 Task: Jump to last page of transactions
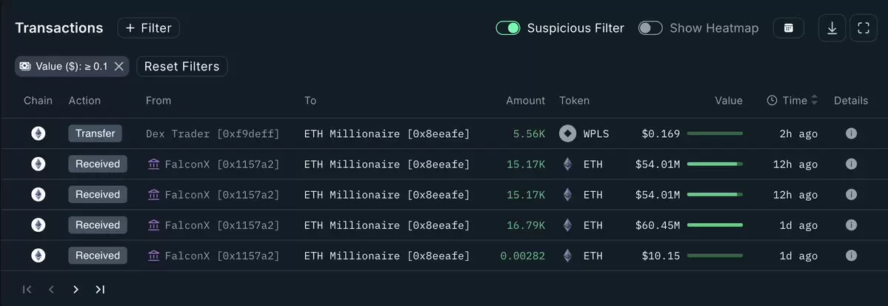click(x=100, y=290)
